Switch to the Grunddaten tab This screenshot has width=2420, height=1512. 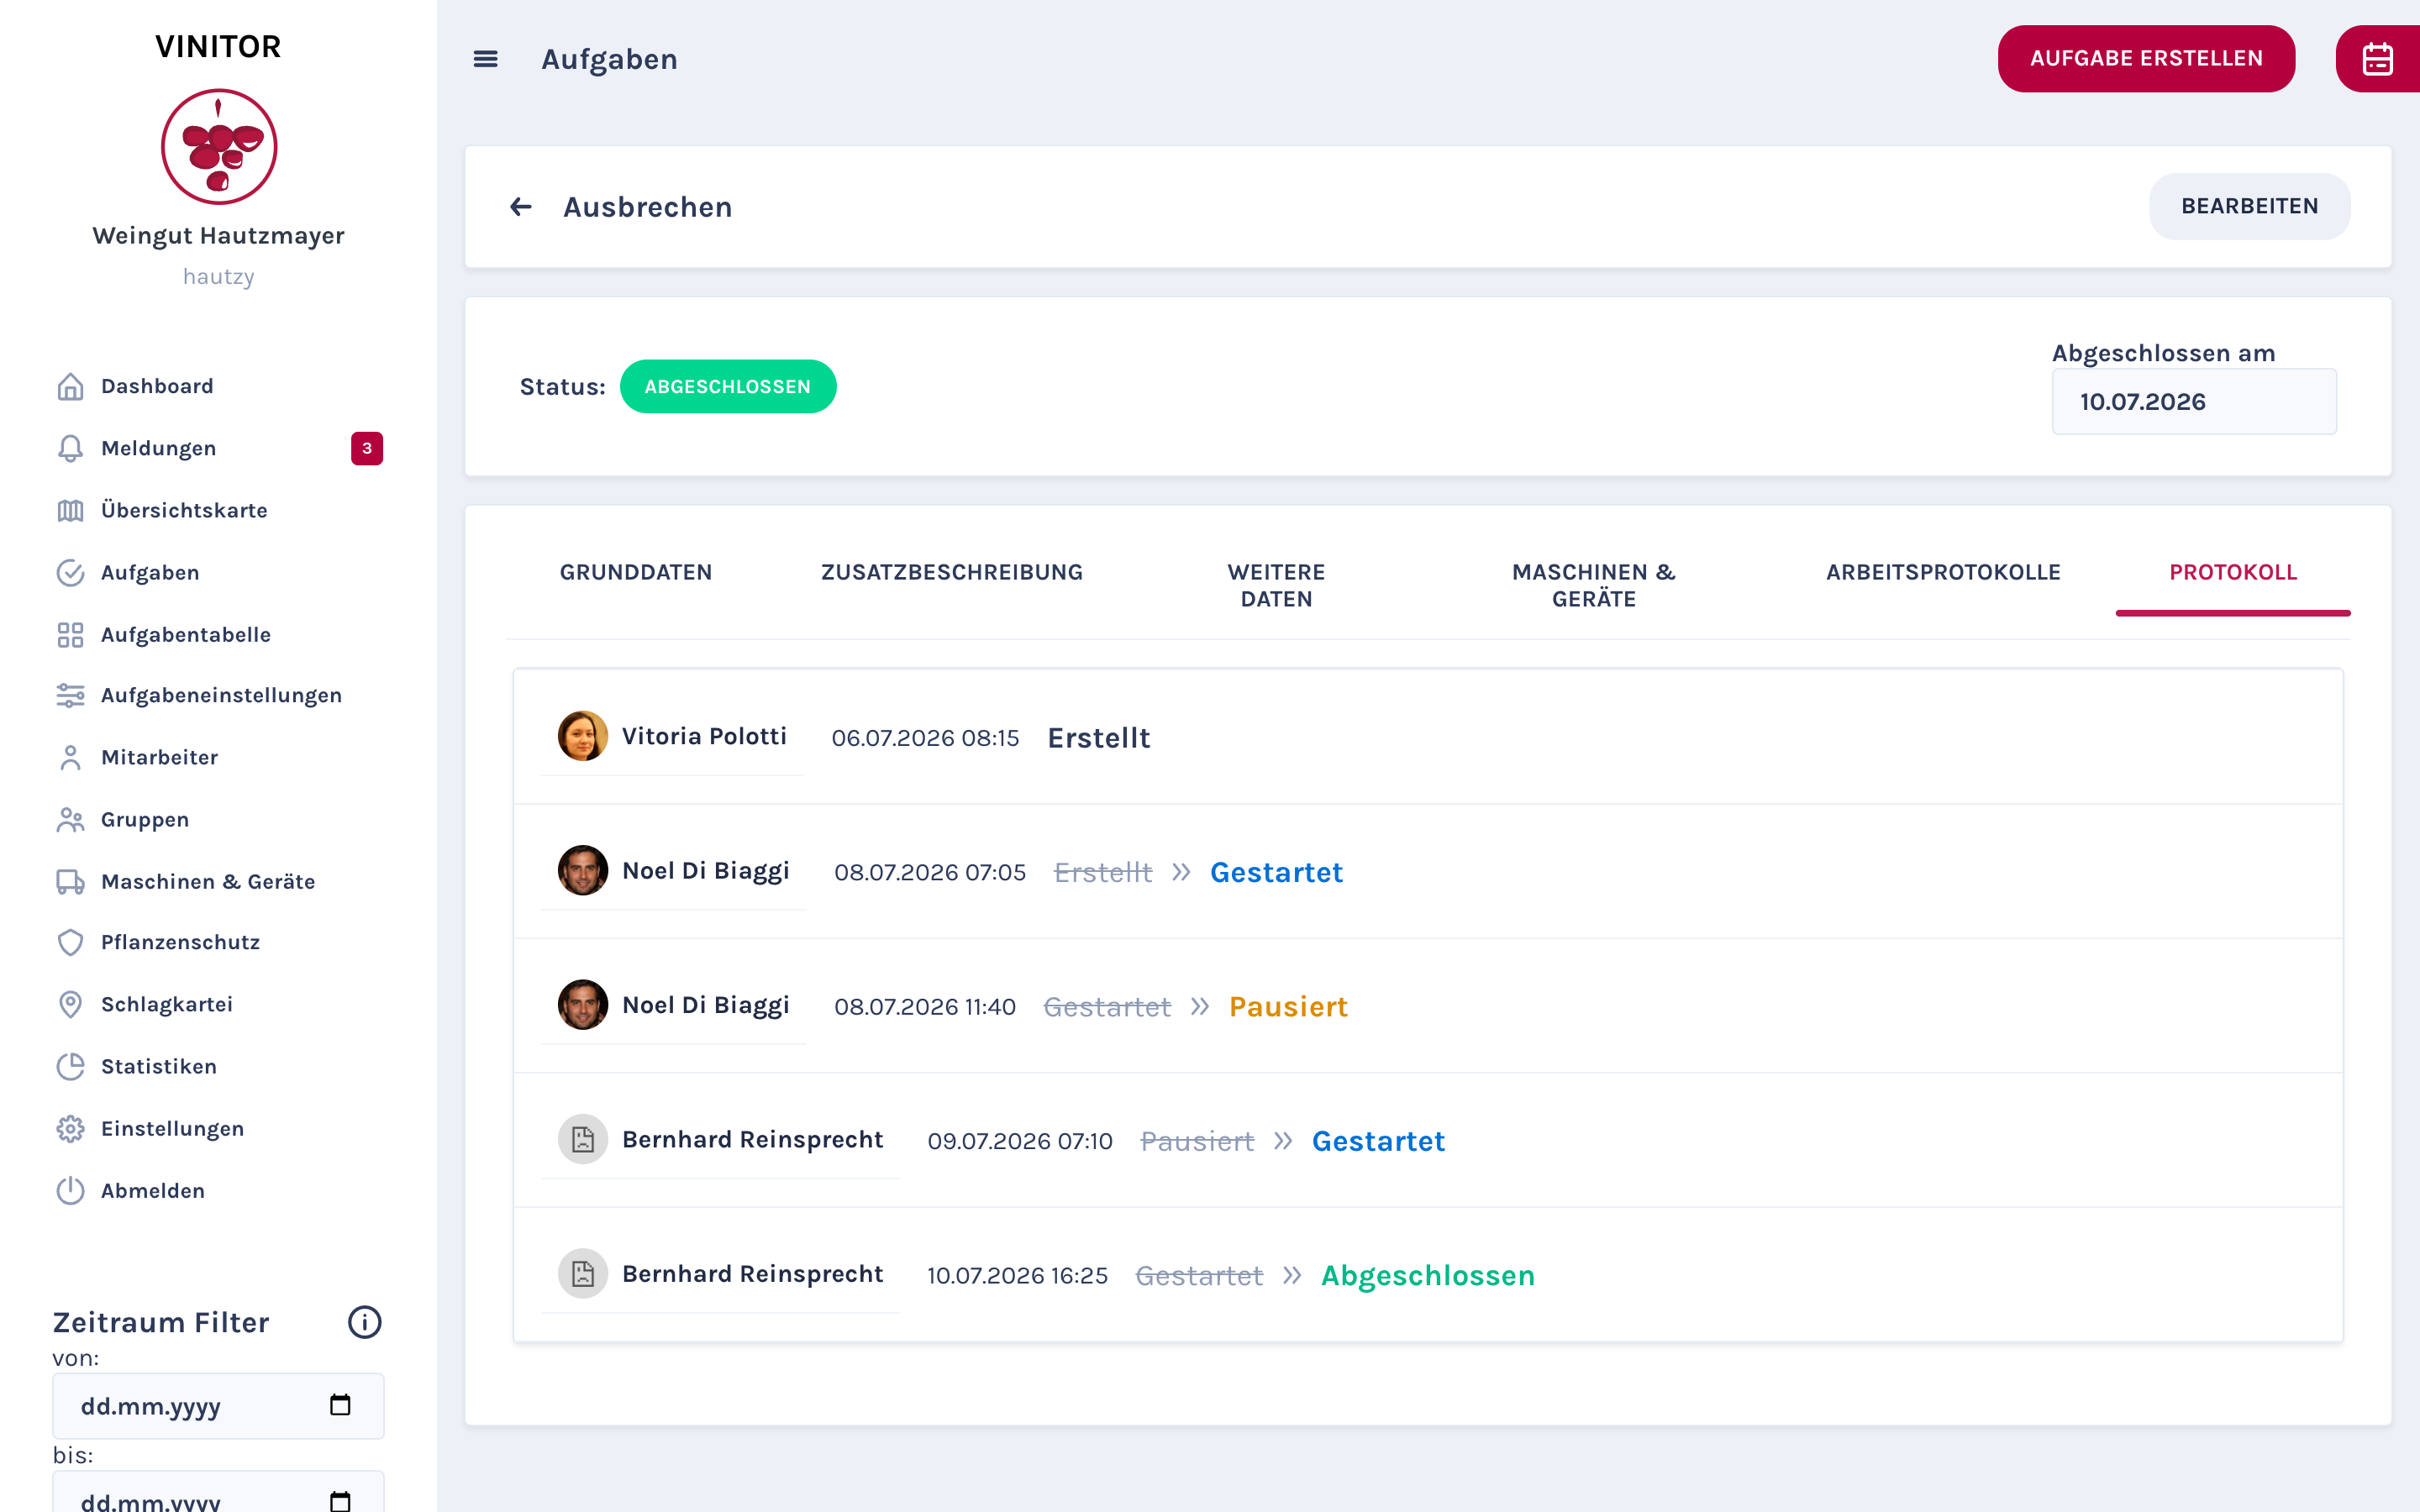point(636,572)
